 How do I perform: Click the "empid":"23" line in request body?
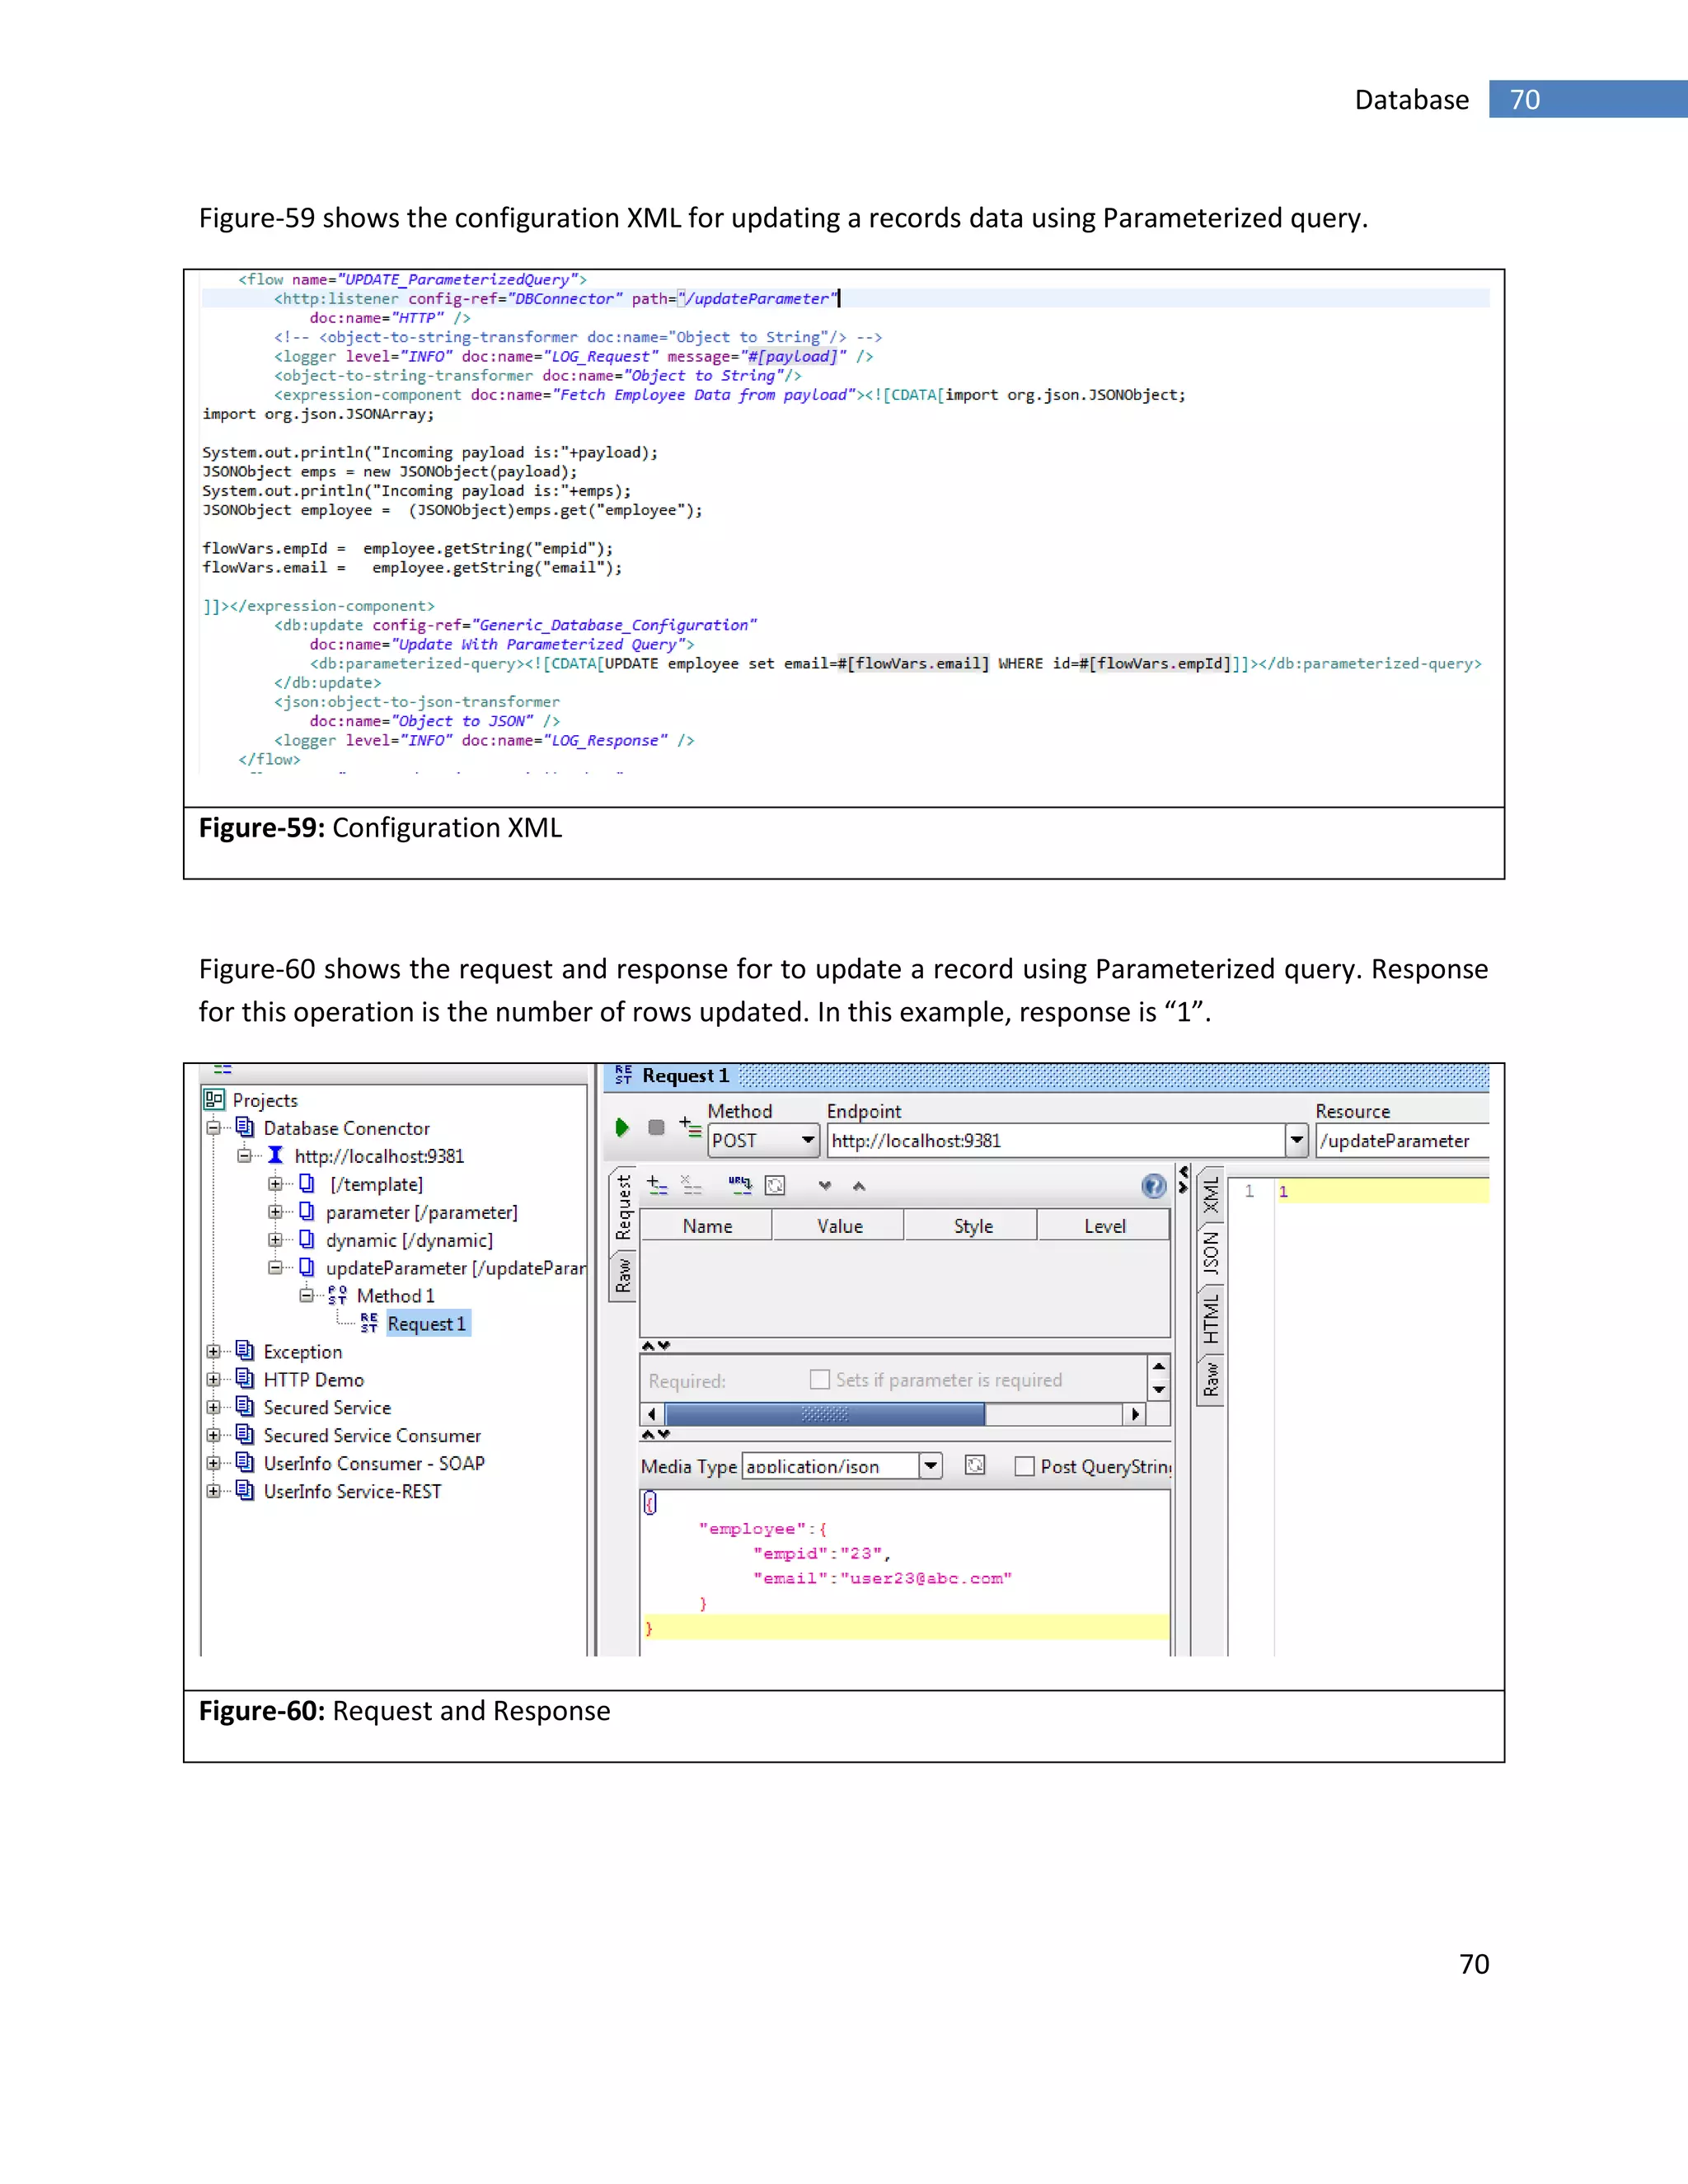tap(821, 1554)
